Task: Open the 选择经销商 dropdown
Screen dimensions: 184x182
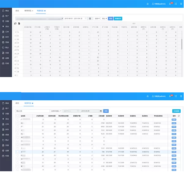Action: pyautogui.click(x=56, y=111)
